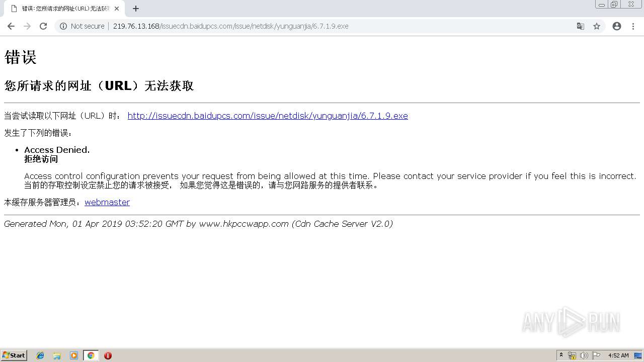Image resolution: width=644 pixels, height=362 pixels.
Task: Open the Chrome three-dot menu
Action: coord(633,26)
